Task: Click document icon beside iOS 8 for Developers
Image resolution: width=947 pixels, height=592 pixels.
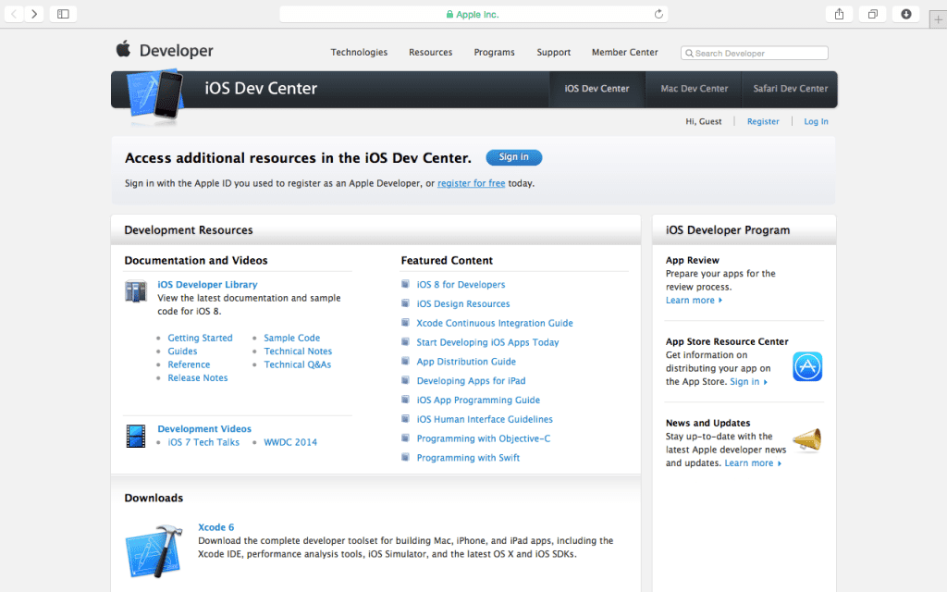Action: point(405,284)
